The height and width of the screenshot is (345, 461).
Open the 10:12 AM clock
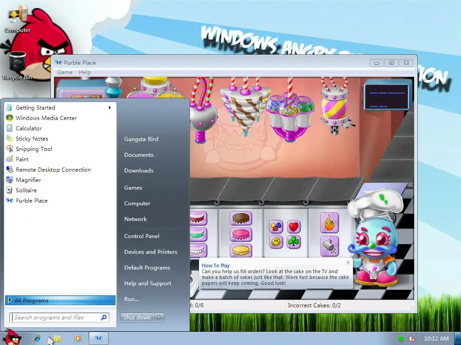point(436,339)
